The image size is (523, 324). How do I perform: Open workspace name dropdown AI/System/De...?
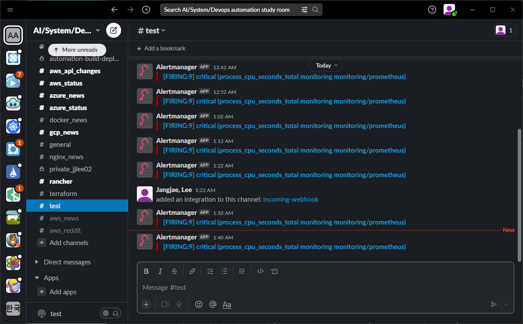[66, 31]
